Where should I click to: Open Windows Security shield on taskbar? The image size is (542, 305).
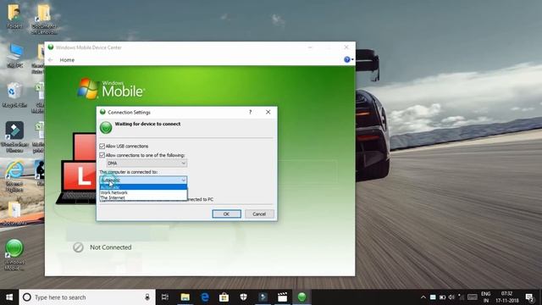(x=244, y=297)
